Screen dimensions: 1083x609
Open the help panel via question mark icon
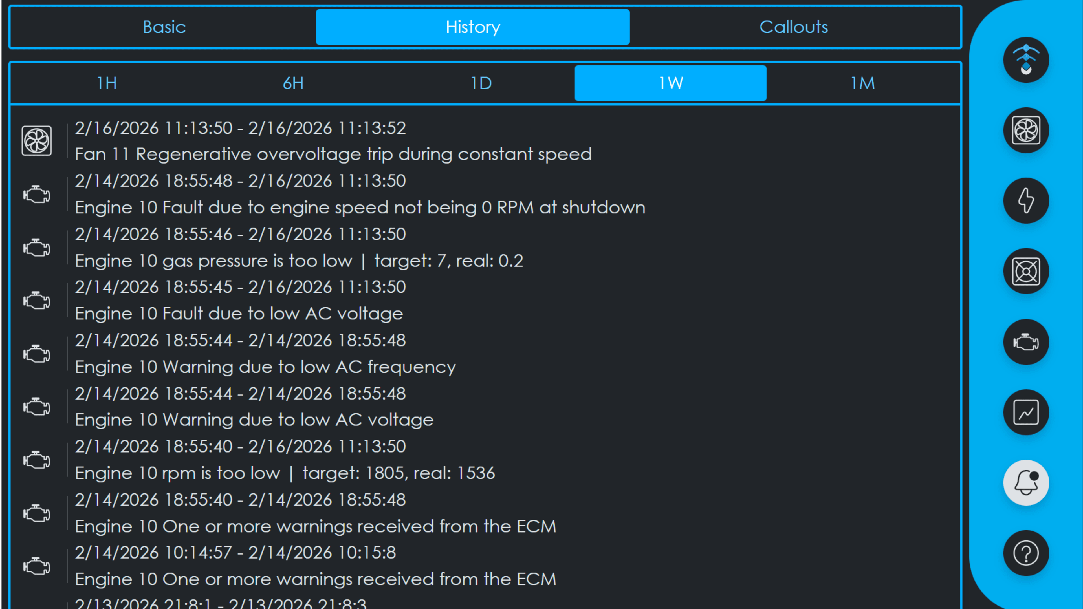[x=1026, y=553]
